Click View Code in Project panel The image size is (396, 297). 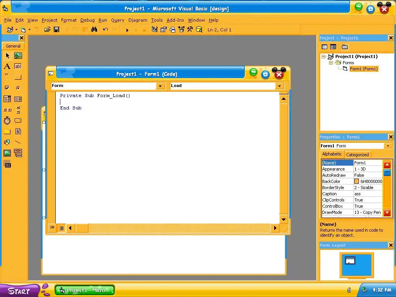pyautogui.click(x=324, y=47)
